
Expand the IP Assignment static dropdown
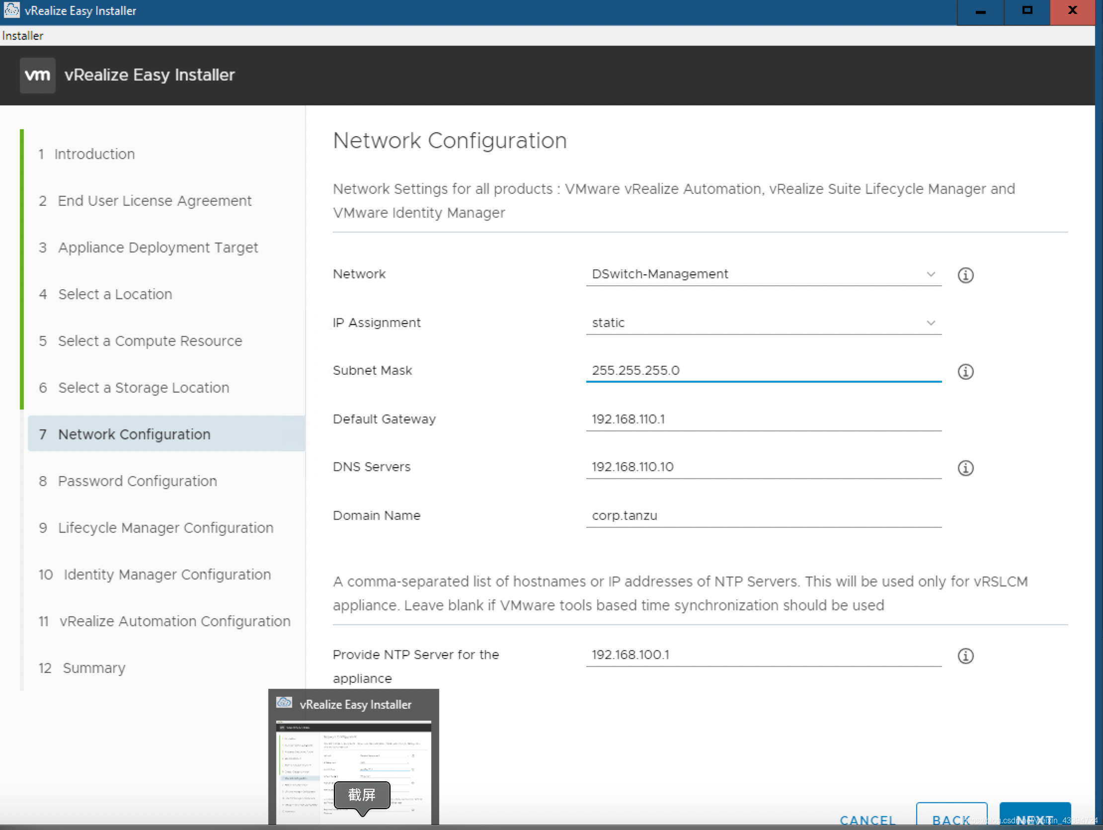pyautogui.click(x=763, y=323)
